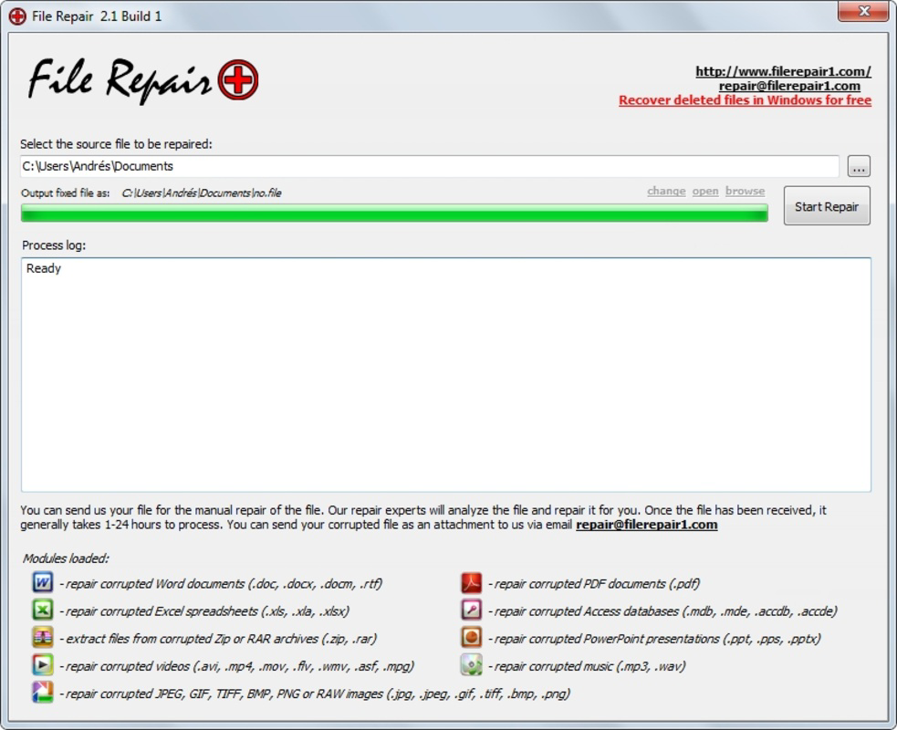This screenshot has width=897, height=730.
Task: Click the output path 'C:\Users\Andrés\Documents\no.file'
Action: [x=202, y=193]
